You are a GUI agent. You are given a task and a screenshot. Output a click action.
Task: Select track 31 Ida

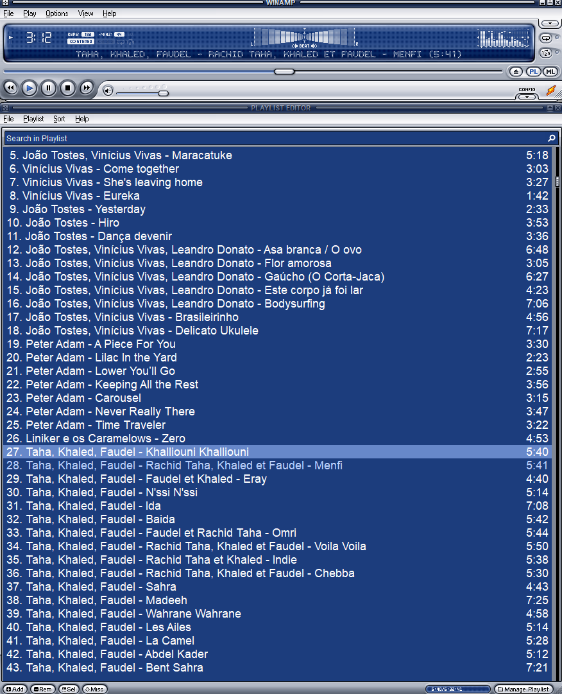coord(277,506)
